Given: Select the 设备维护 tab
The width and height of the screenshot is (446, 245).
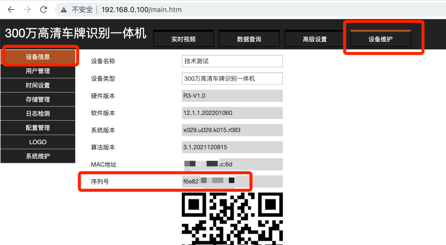Looking at the screenshot, I should [x=380, y=39].
